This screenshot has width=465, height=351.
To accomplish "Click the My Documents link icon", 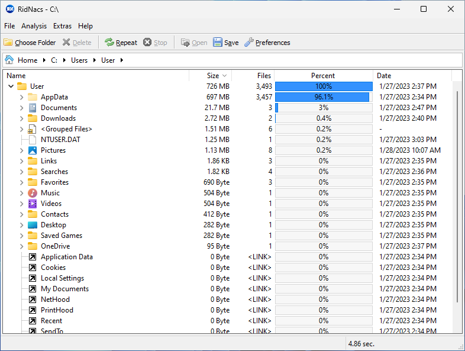I will [x=33, y=289].
